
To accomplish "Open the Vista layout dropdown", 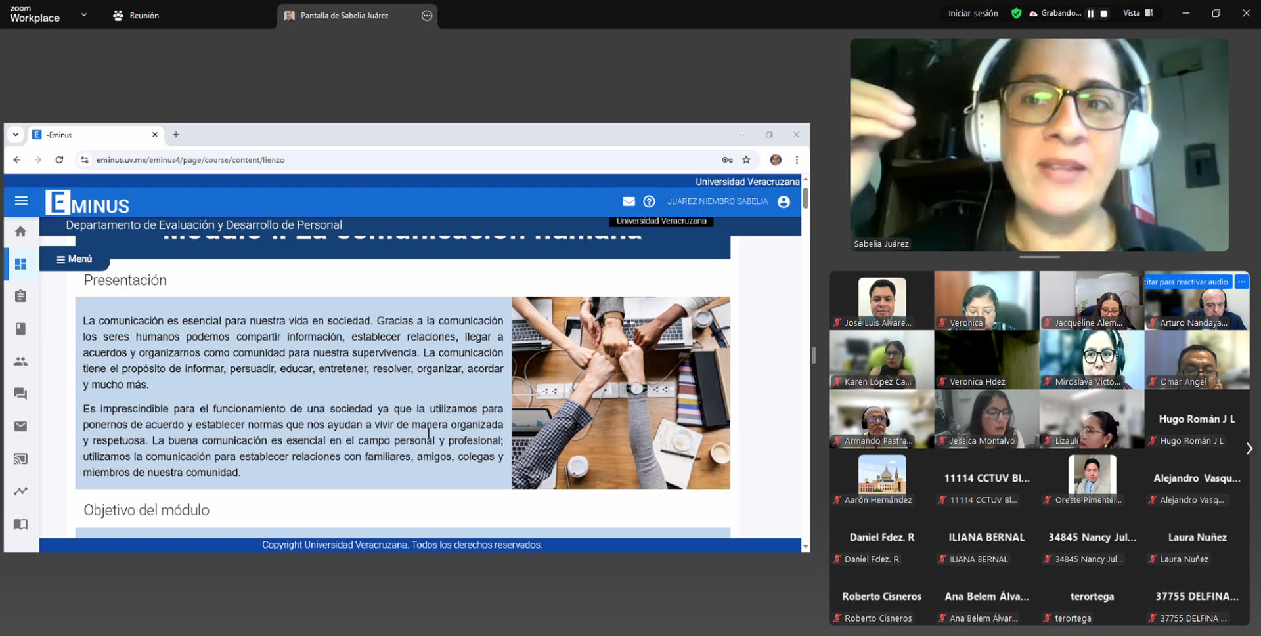I will 1138,13.
